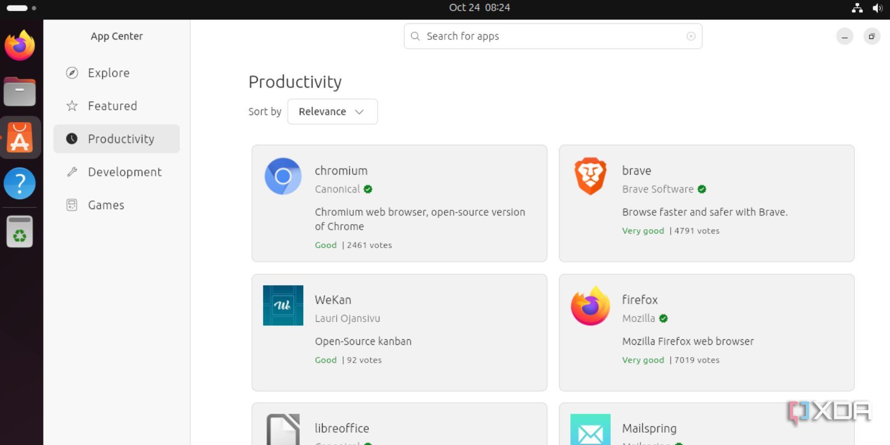890x445 pixels.
Task: Click 'Lauri Ojansivu' publisher name
Action: point(348,319)
